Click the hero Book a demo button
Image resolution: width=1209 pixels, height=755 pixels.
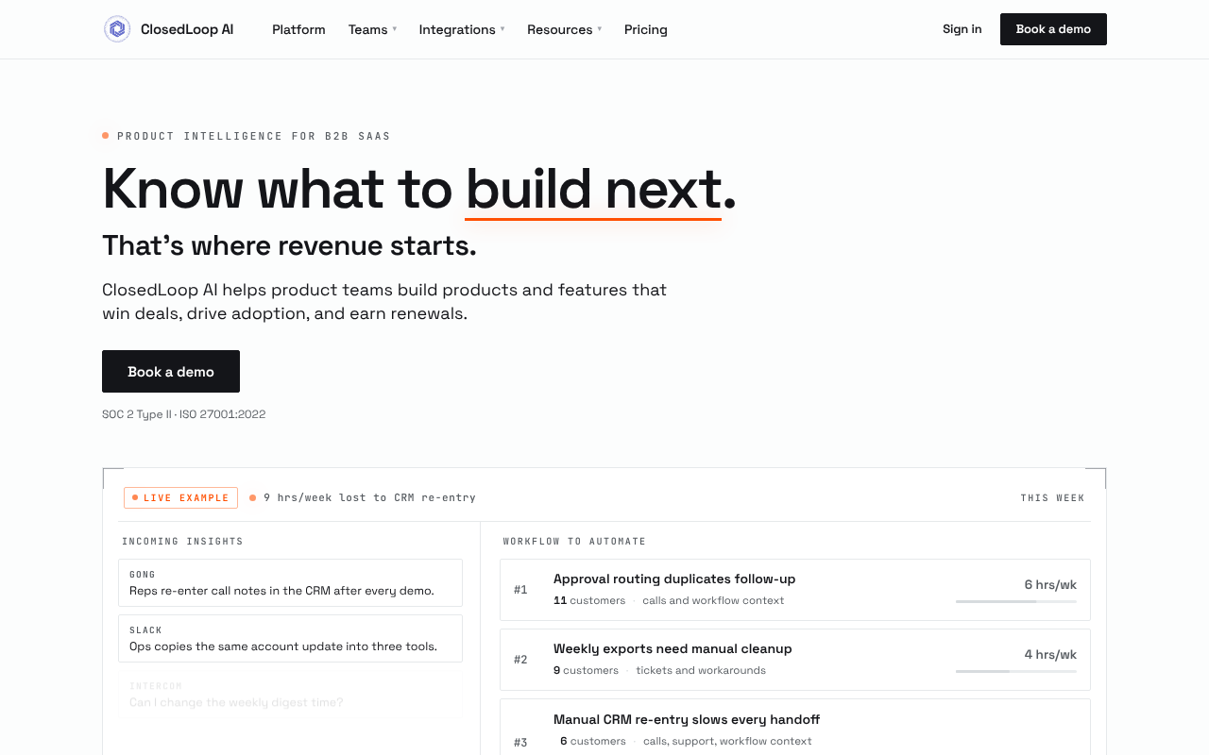click(x=171, y=372)
